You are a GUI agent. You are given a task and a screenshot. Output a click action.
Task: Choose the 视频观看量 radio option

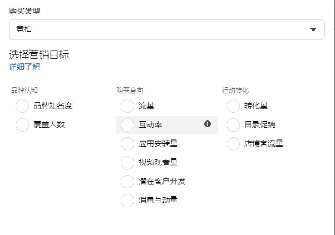click(x=127, y=163)
